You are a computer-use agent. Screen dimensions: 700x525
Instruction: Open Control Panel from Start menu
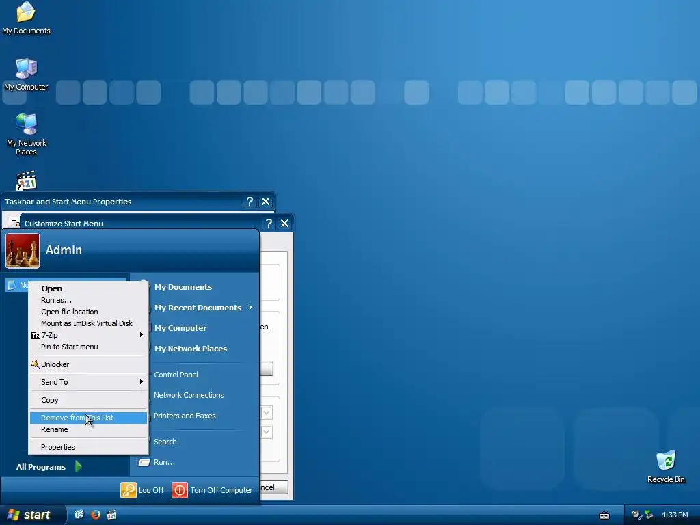[176, 375]
